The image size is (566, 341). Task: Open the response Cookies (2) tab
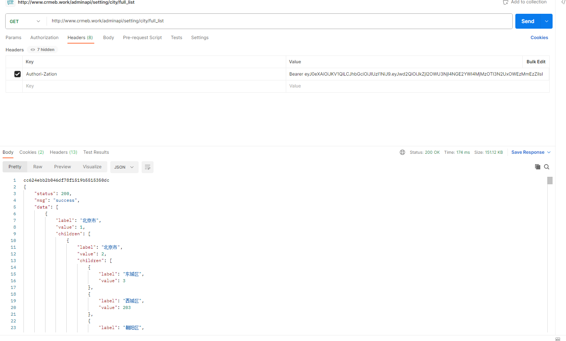click(x=32, y=152)
